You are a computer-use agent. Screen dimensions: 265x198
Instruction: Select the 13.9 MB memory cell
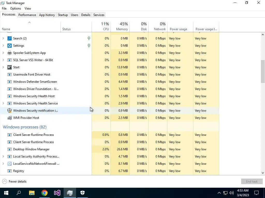tap(120, 67)
